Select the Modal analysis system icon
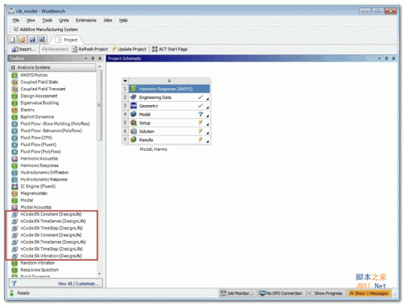Screen dimensions: 404x305 (x=15, y=200)
